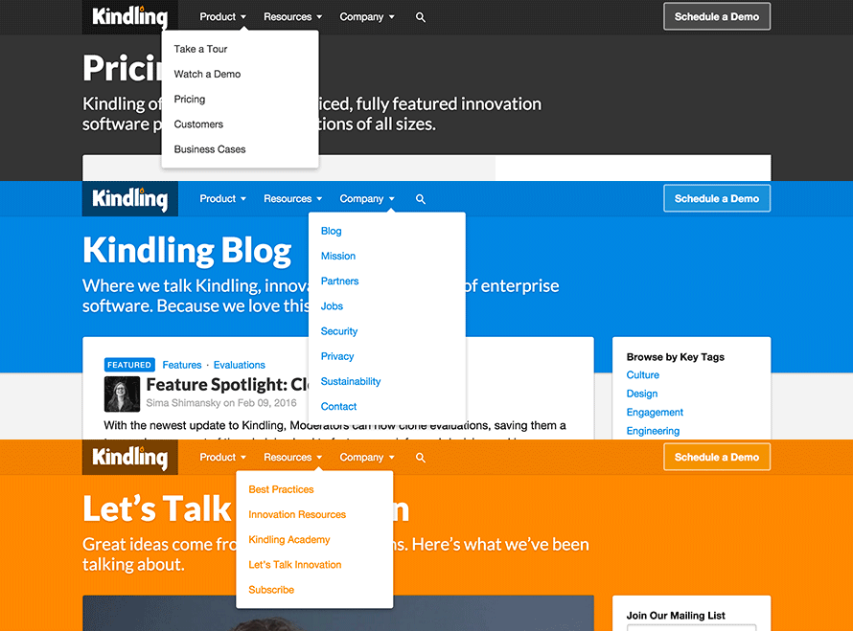The width and height of the screenshot is (853, 631).
Task: Expand Product dropdown in orange header
Action: (x=222, y=457)
